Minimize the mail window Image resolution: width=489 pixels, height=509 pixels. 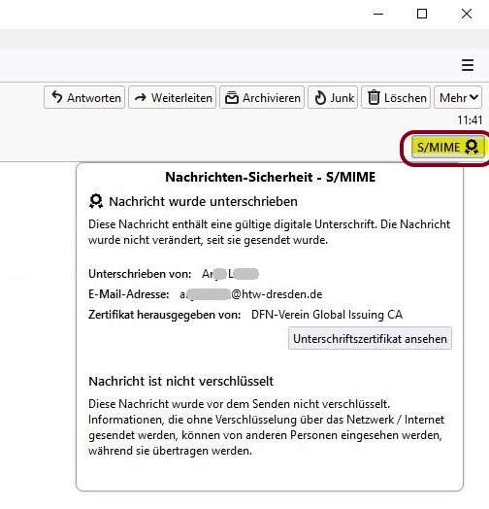click(378, 14)
